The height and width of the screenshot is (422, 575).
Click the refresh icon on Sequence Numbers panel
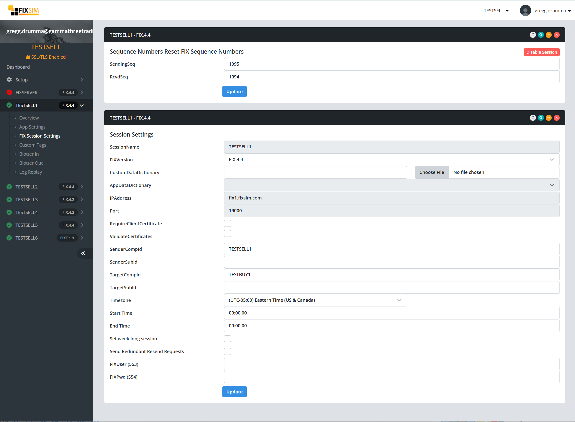click(x=540, y=35)
